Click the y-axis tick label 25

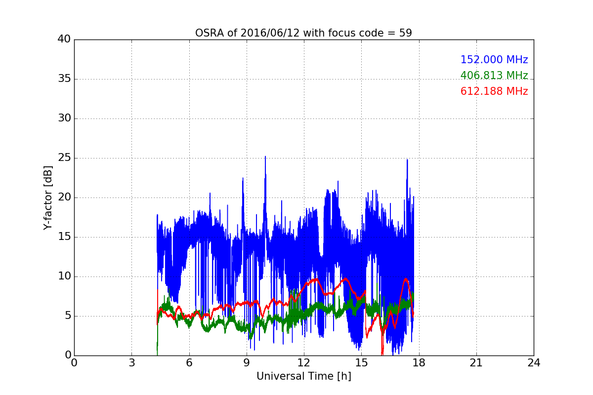pos(64,158)
